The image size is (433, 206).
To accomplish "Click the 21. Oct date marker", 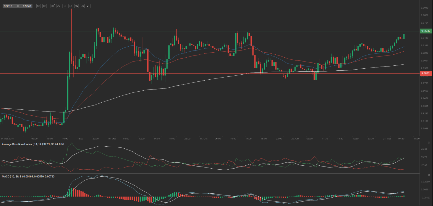I will (387, 138).
